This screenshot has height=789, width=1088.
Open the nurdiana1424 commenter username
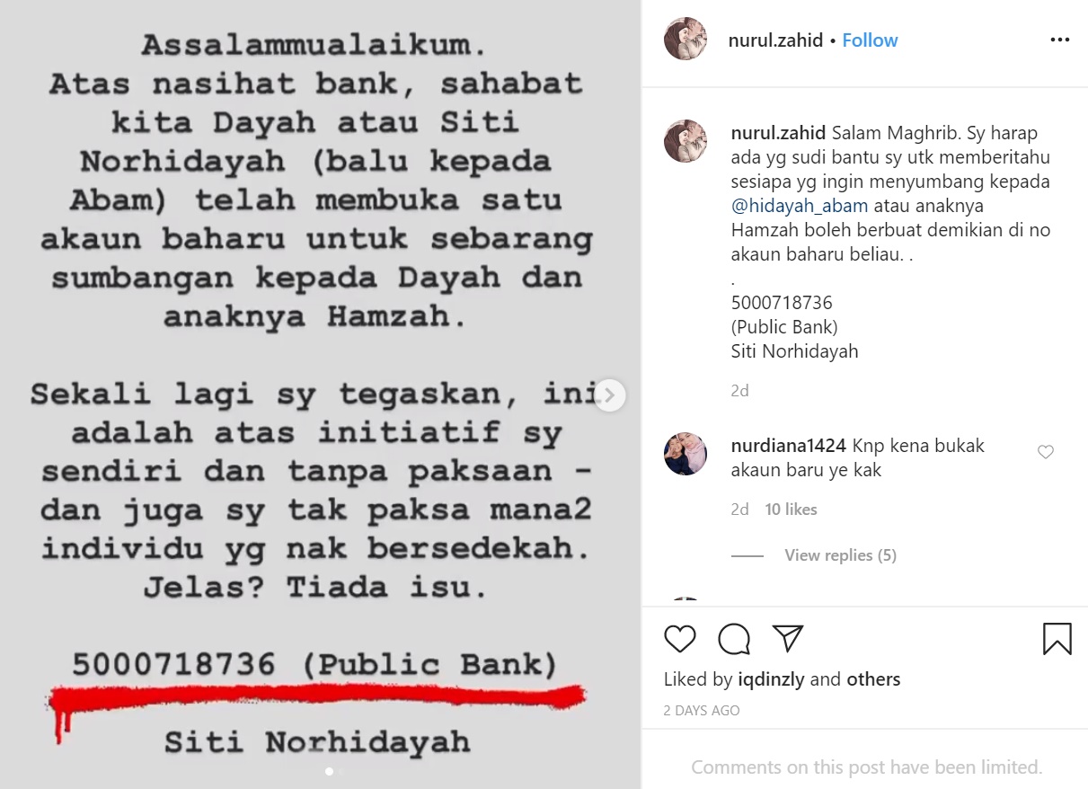click(x=789, y=446)
